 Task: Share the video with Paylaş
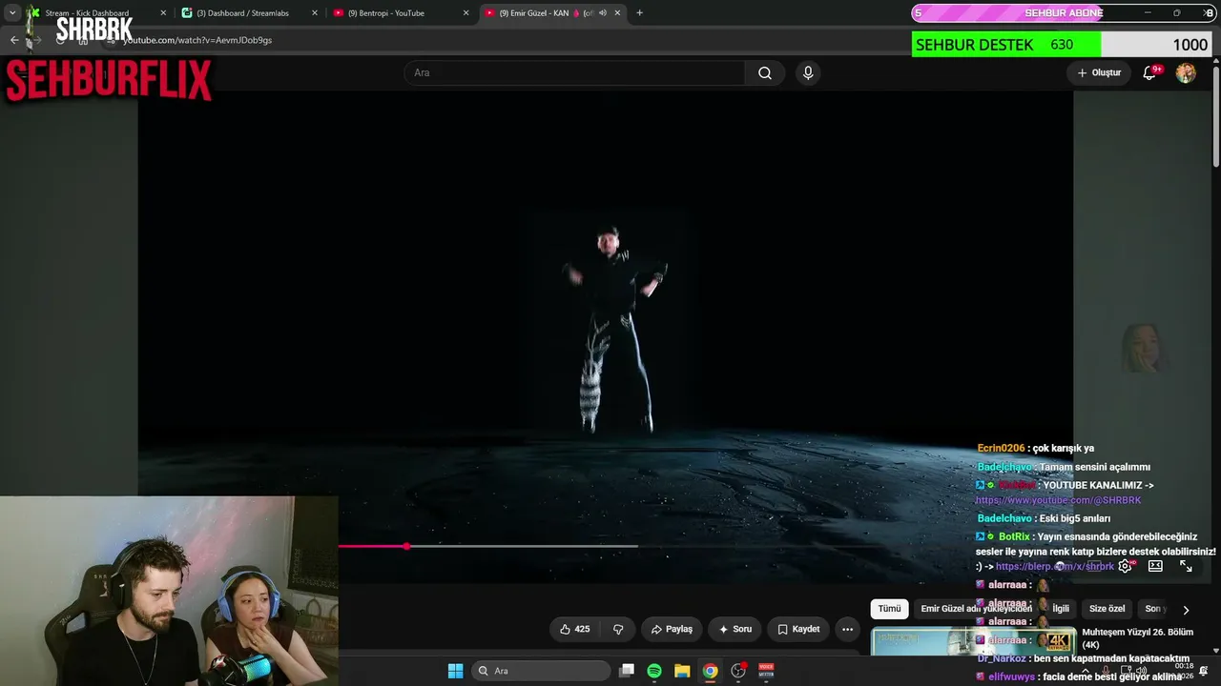(672, 629)
